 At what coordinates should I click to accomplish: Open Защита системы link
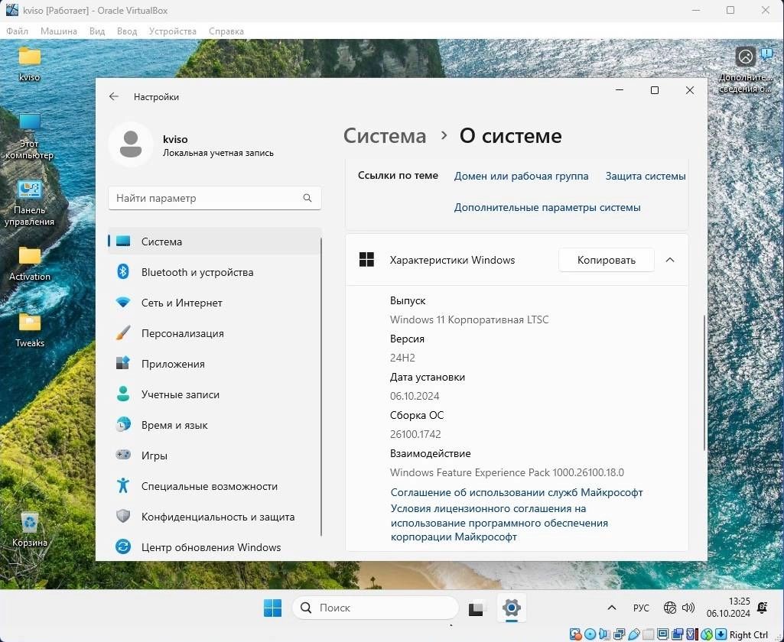point(646,176)
